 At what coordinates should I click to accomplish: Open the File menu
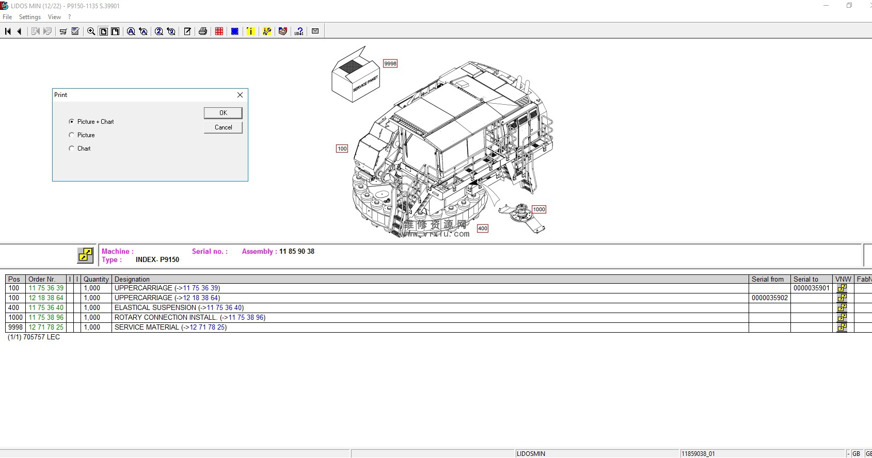point(7,17)
